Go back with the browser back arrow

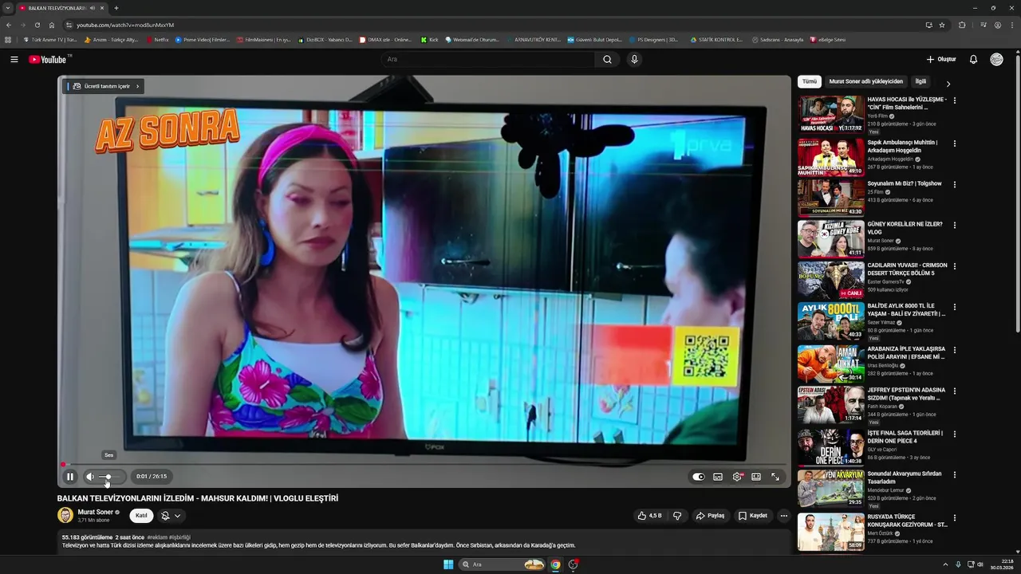pos(9,25)
